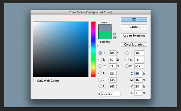The width and height of the screenshot is (181, 111).
Task: Enable the Only Web Colors checkbox
Action: click(35, 81)
